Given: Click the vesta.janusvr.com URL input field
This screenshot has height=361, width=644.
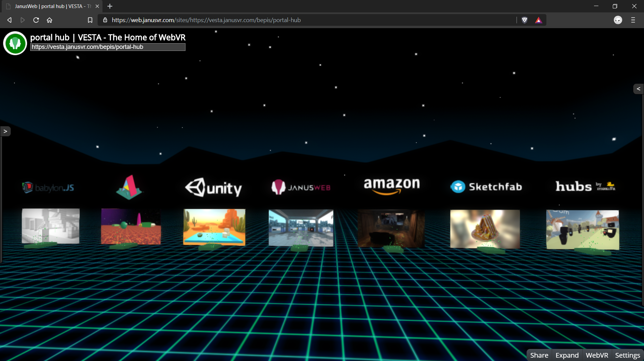Looking at the screenshot, I should tap(108, 47).
